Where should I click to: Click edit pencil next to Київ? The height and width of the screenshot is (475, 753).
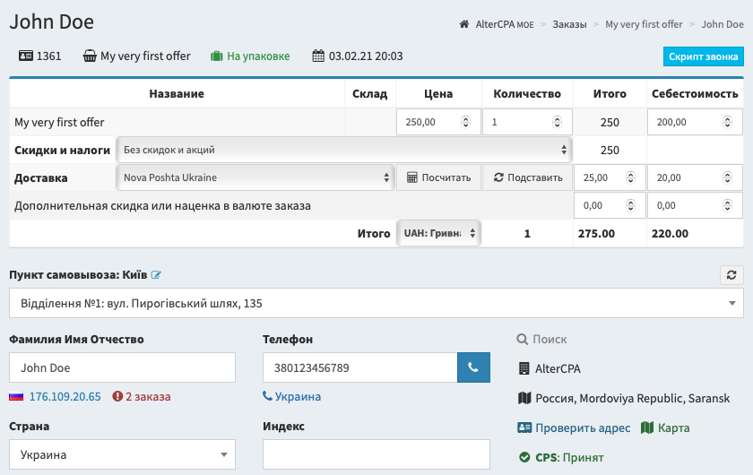(x=156, y=275)
